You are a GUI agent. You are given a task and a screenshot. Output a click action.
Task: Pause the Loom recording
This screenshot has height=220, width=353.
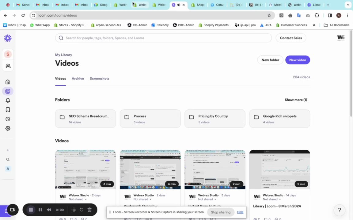pyautogui.click(x=40, y=210)
